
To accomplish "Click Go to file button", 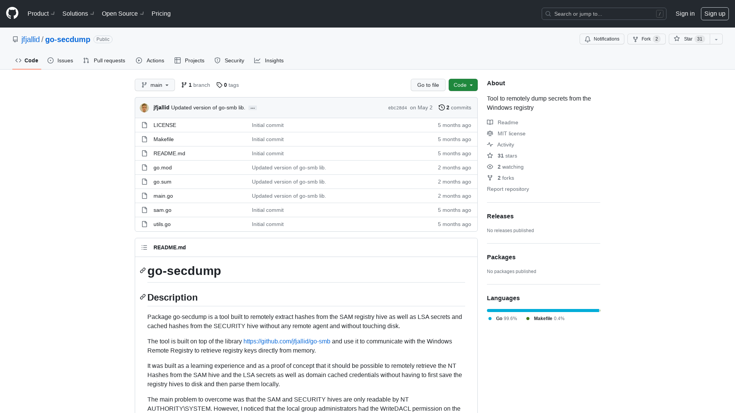I will coord(428,85).
